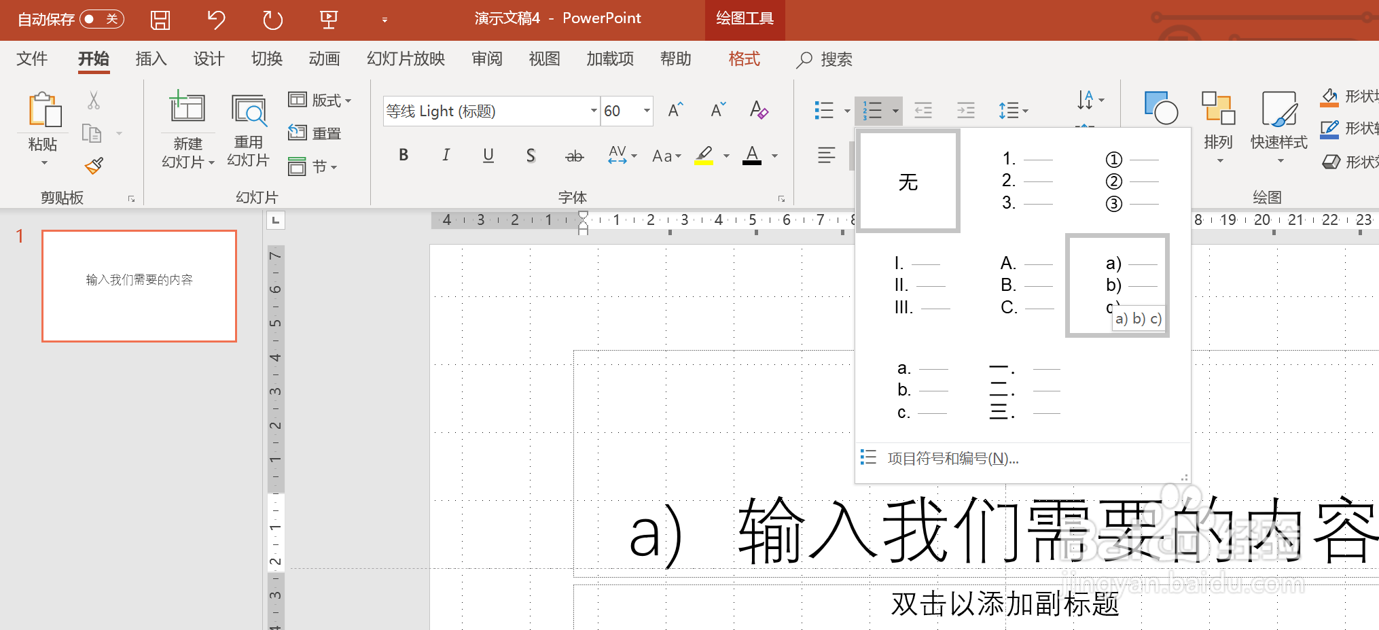Open the font size dropdown
The height and width of the screenshot is (630, 1379).
point(645,111)
